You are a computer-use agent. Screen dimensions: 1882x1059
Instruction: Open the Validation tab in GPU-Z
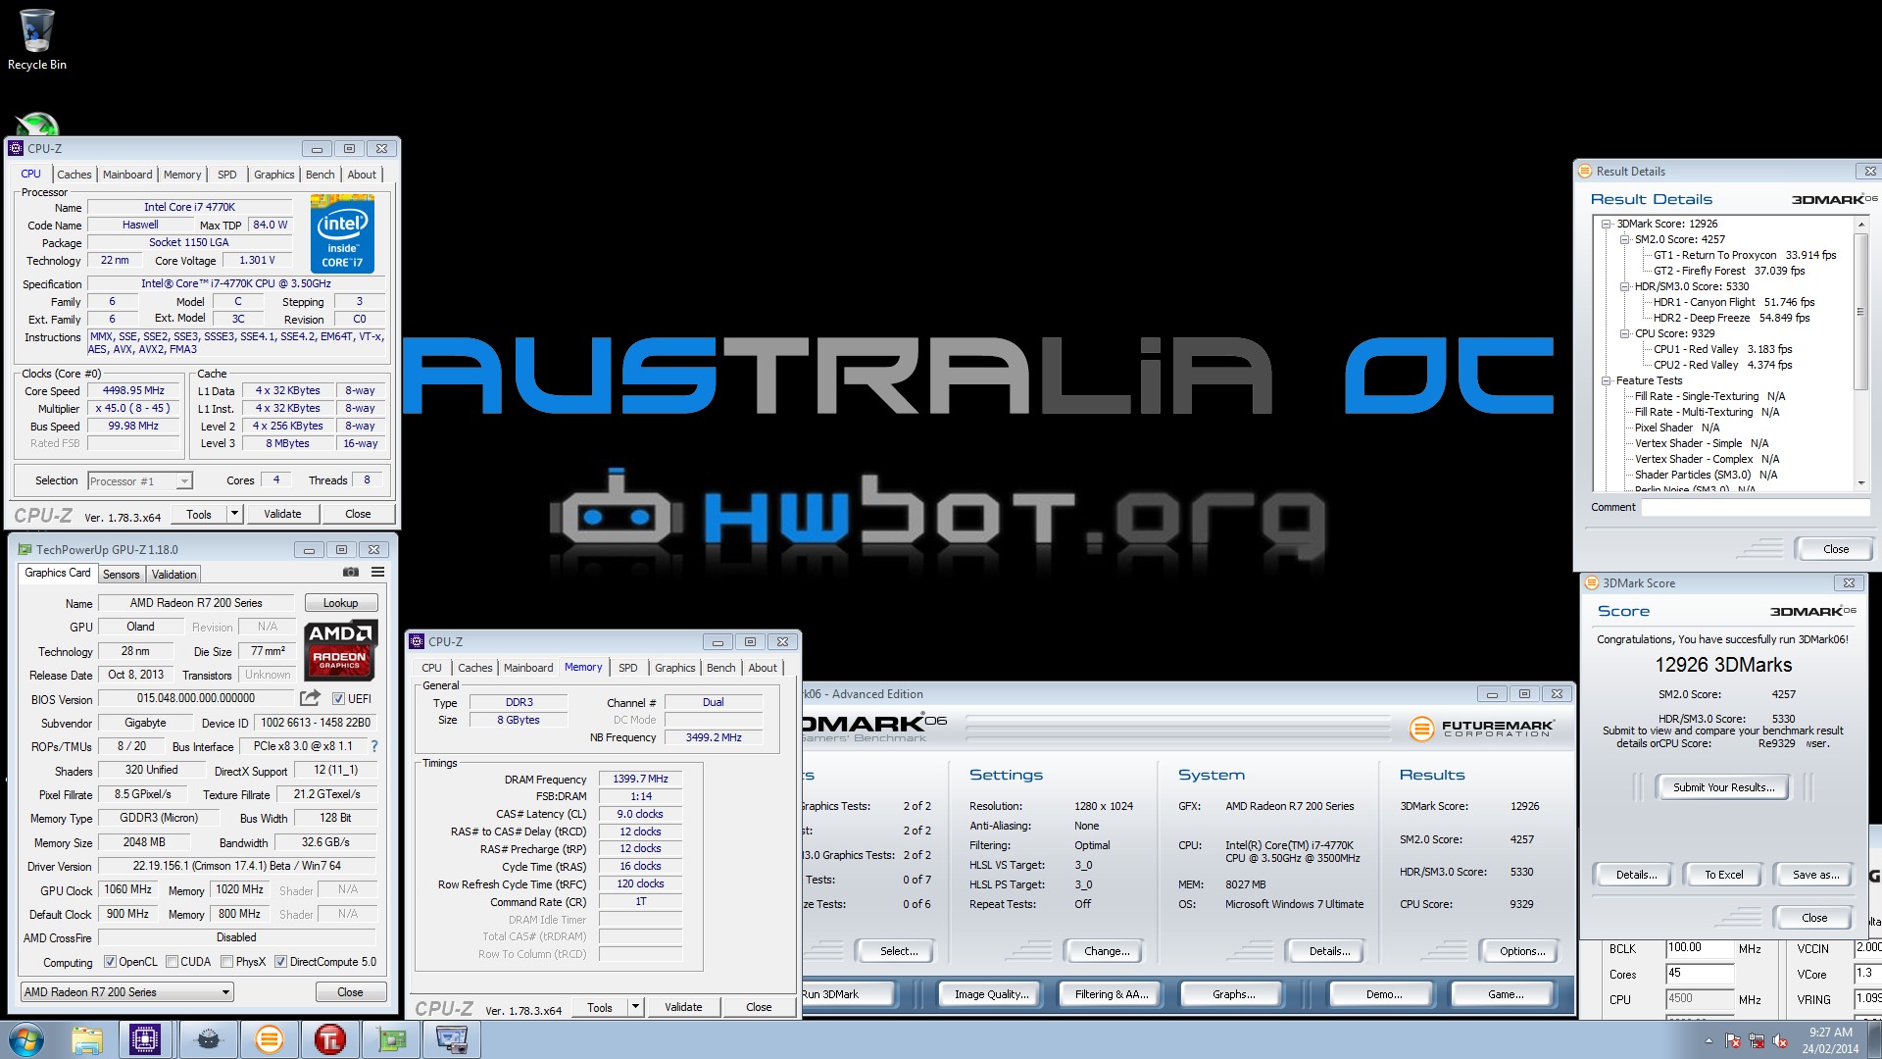[174, 575]
